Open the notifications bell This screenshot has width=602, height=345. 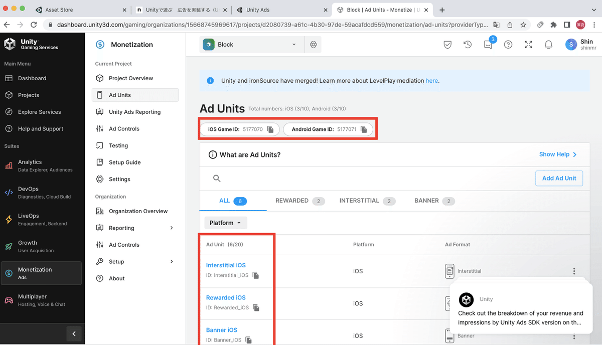pos(548,44)
